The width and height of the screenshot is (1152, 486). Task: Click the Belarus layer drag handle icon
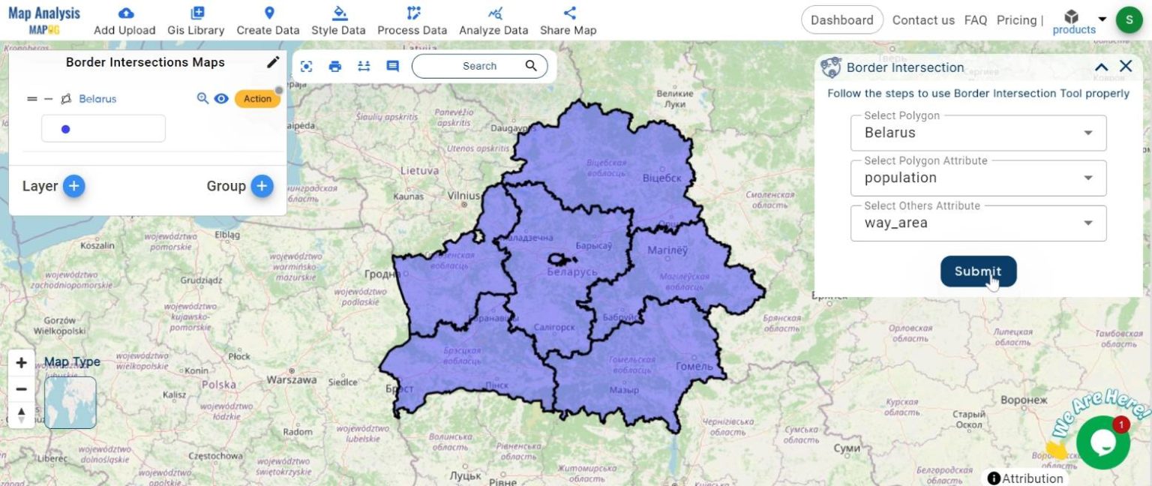click(x=32, y=99)
